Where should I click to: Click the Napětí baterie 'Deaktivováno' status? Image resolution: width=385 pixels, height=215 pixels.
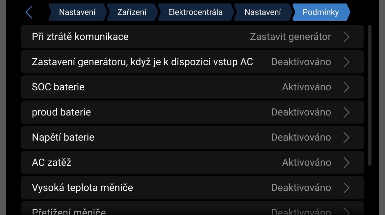301,138
